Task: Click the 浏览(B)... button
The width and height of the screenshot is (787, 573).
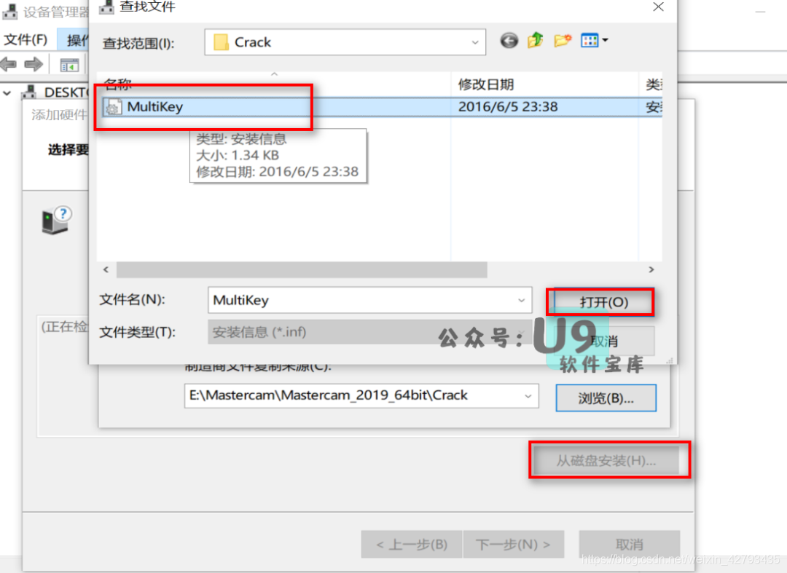Action: [606, 398]
